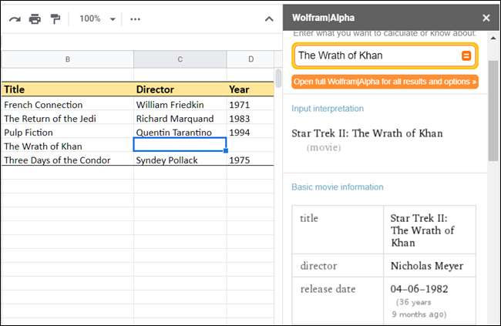Click the Title header cell
Screen dimensions: 501x326
(x=67, y=89)
